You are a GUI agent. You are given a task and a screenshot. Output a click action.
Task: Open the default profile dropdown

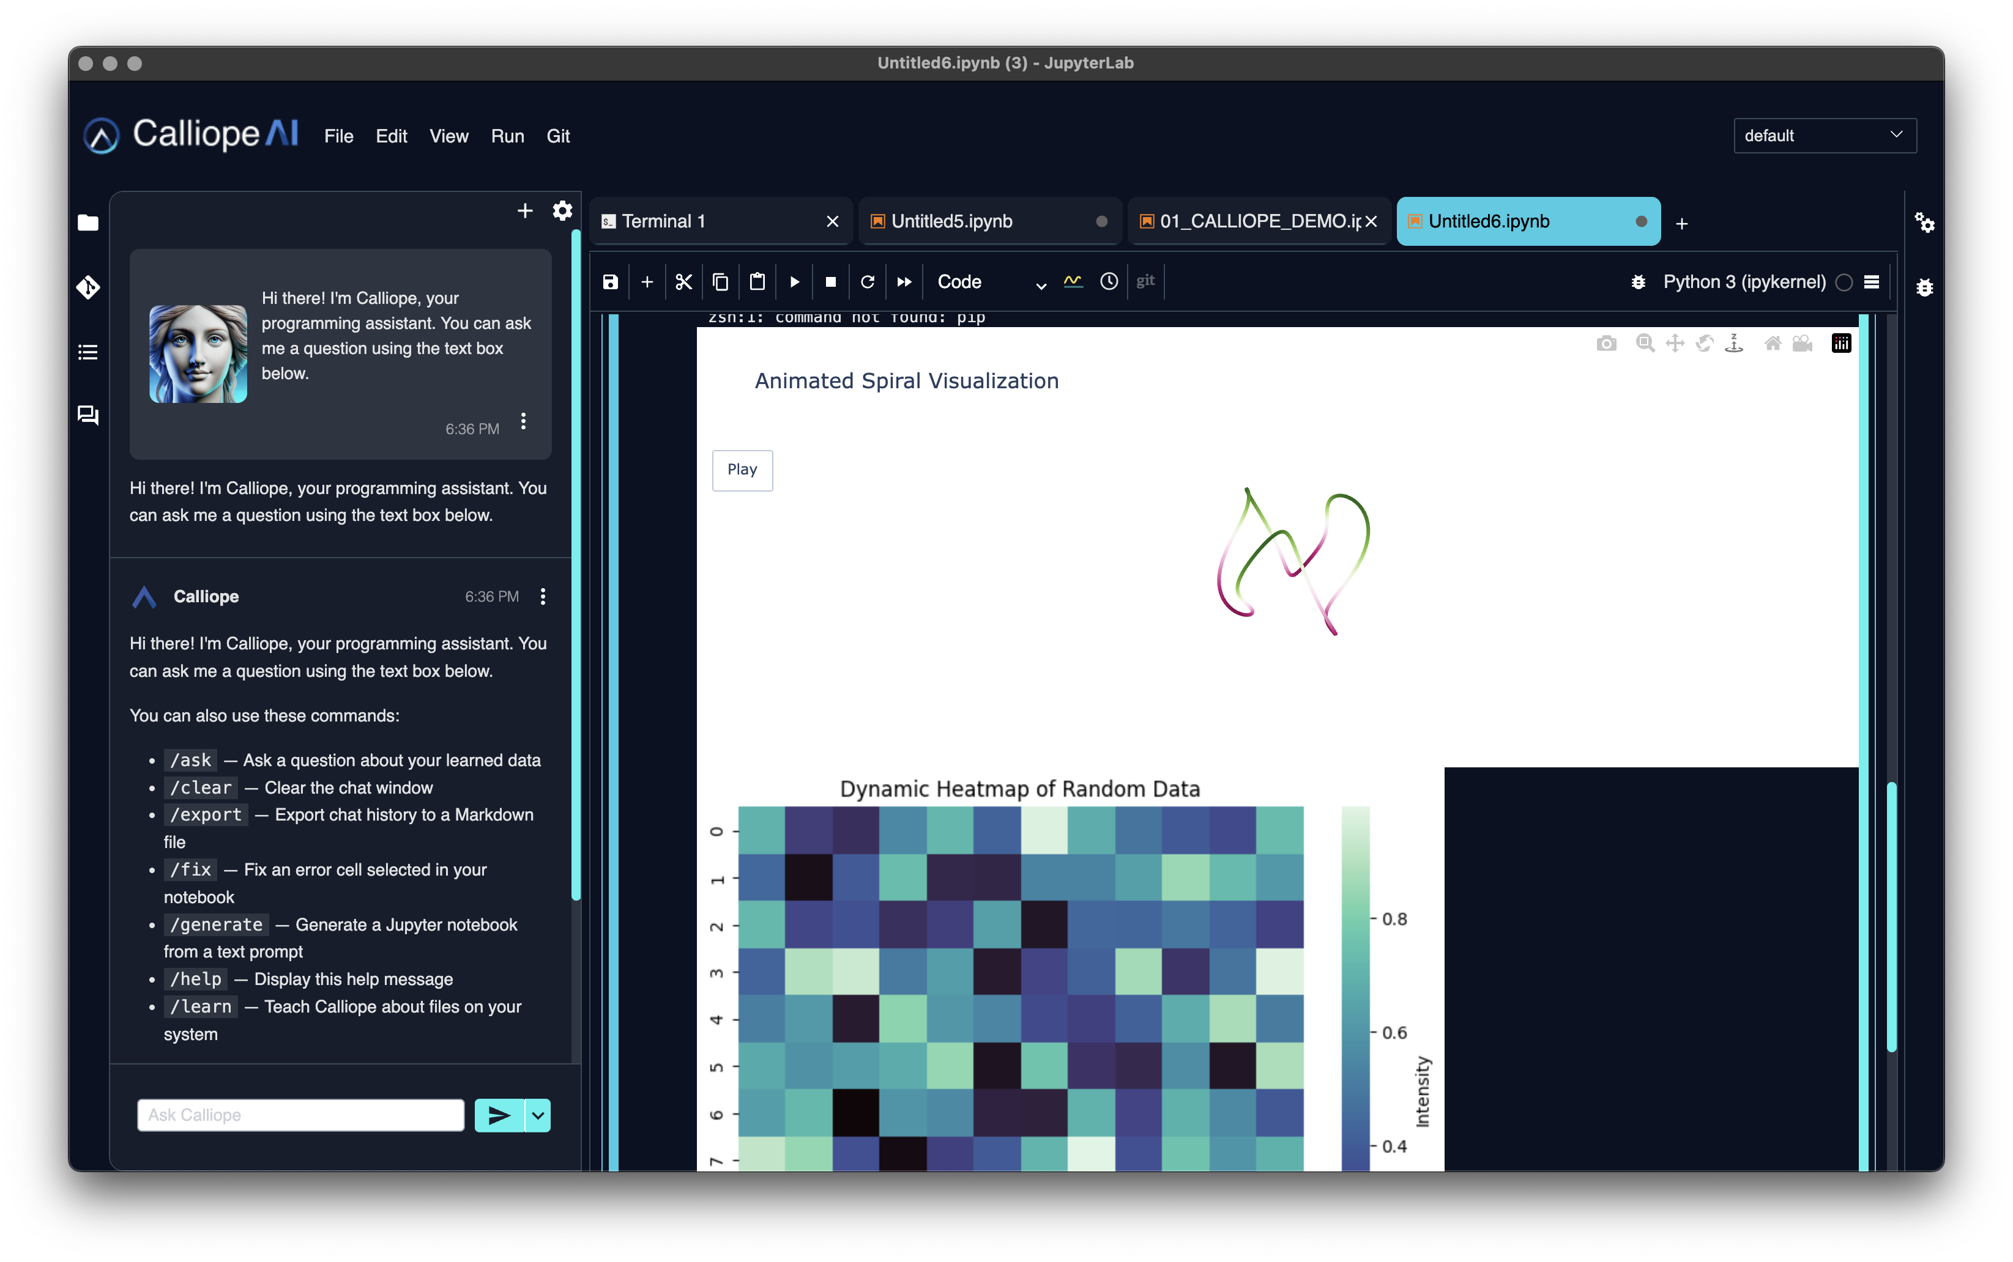tap(1825, 135)
